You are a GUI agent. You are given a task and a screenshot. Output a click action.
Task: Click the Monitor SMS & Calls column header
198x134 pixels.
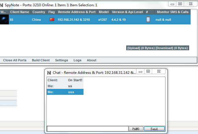(173, 12)
